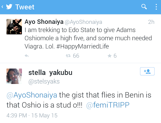Click the Twitter bird logo
161x123 pixels.
[9, 7]
